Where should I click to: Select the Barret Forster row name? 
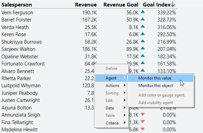pos(16,20)
